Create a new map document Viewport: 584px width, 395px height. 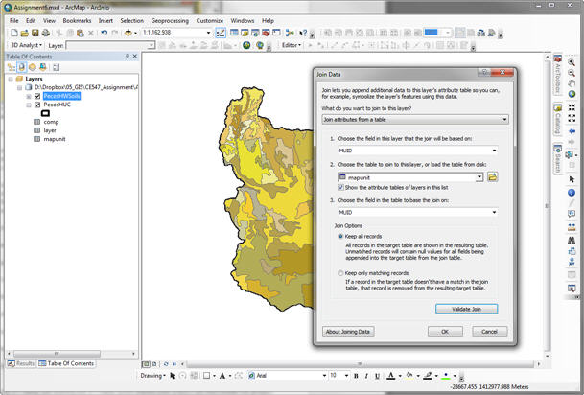(13, 33)
